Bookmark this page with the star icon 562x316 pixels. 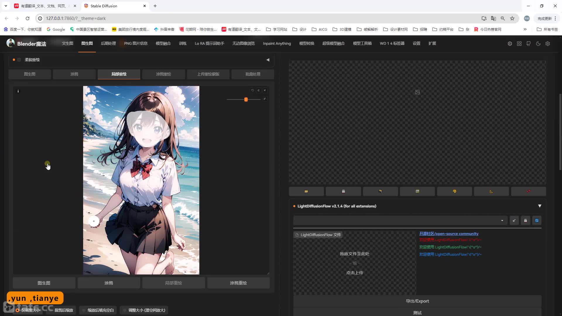[512, 18]
